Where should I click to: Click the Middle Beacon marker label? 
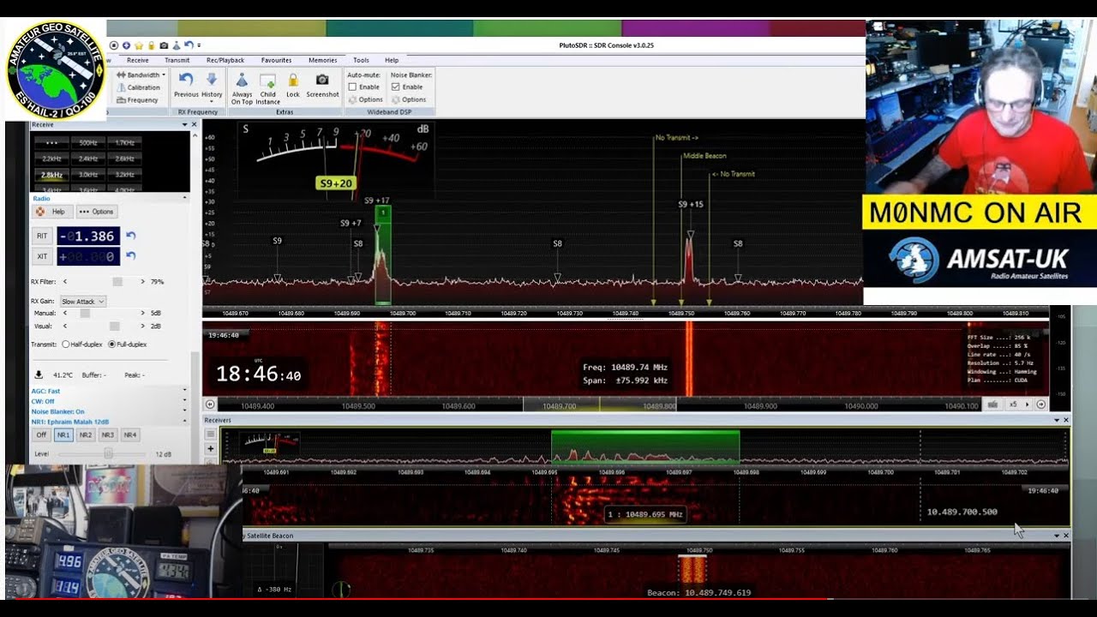click(x=704, y=156)
